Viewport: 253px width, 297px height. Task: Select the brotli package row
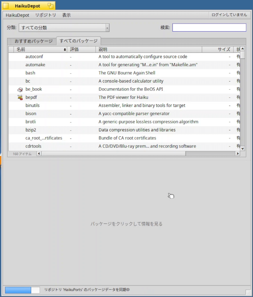pos(124,122)
